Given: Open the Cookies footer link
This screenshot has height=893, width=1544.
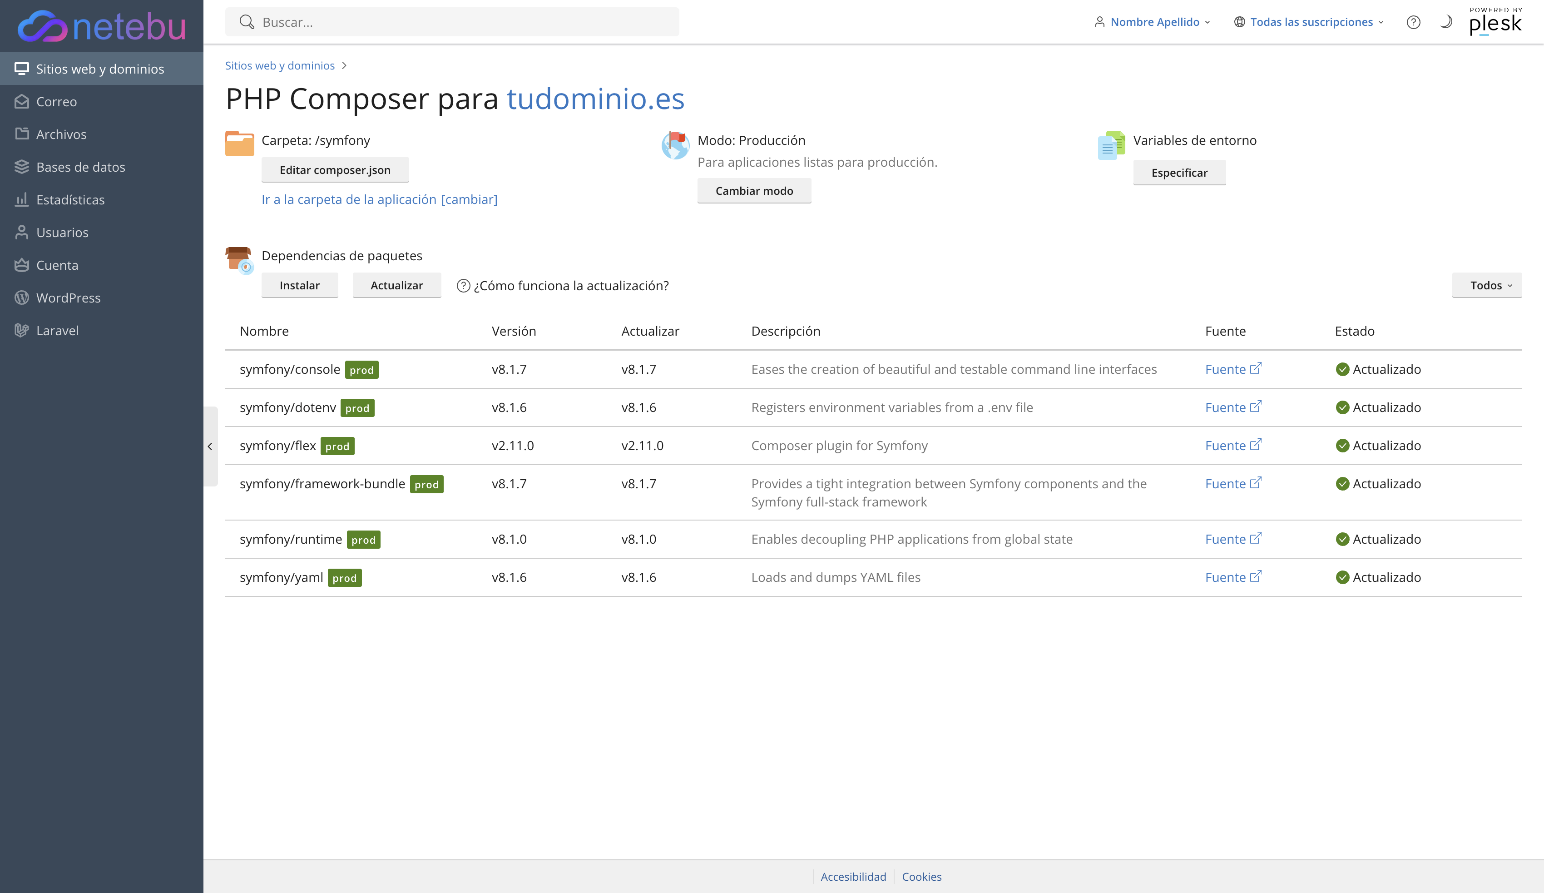Looking at the screenshot, I should click(921, 877).
